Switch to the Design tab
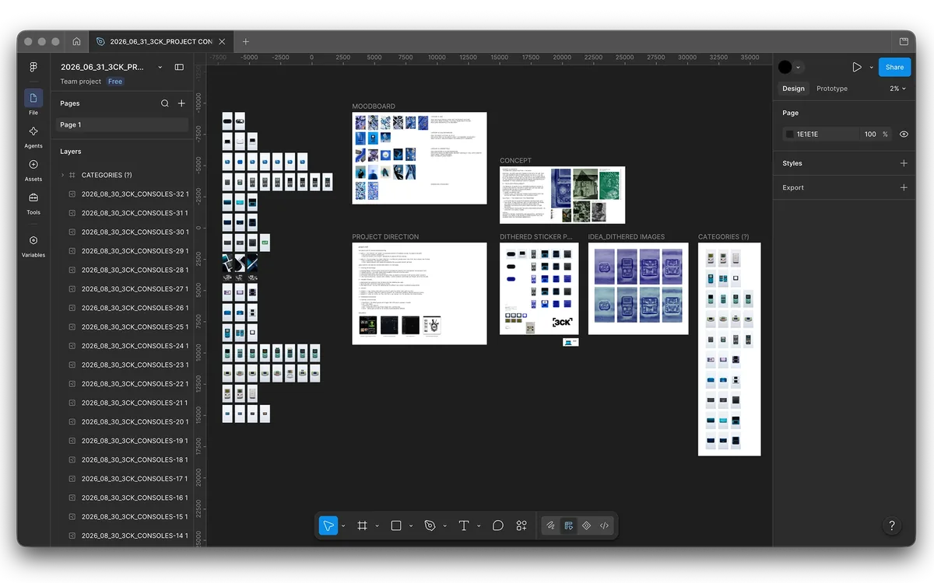Viewport: 934px width, 583px height. point(793,89)
